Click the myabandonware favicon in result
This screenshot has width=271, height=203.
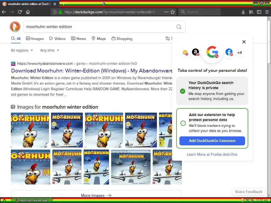point(13,63)
